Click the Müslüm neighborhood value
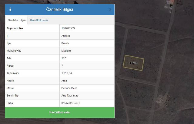This screenshot has width=194, height=124. click(x=66, y=51)
